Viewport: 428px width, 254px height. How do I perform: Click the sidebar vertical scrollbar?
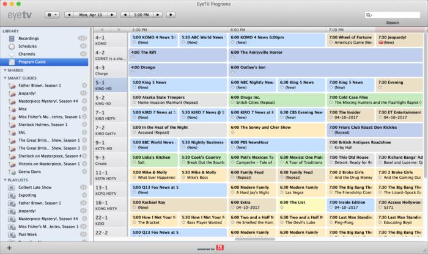pyautogui.click(x=90, y=106)
